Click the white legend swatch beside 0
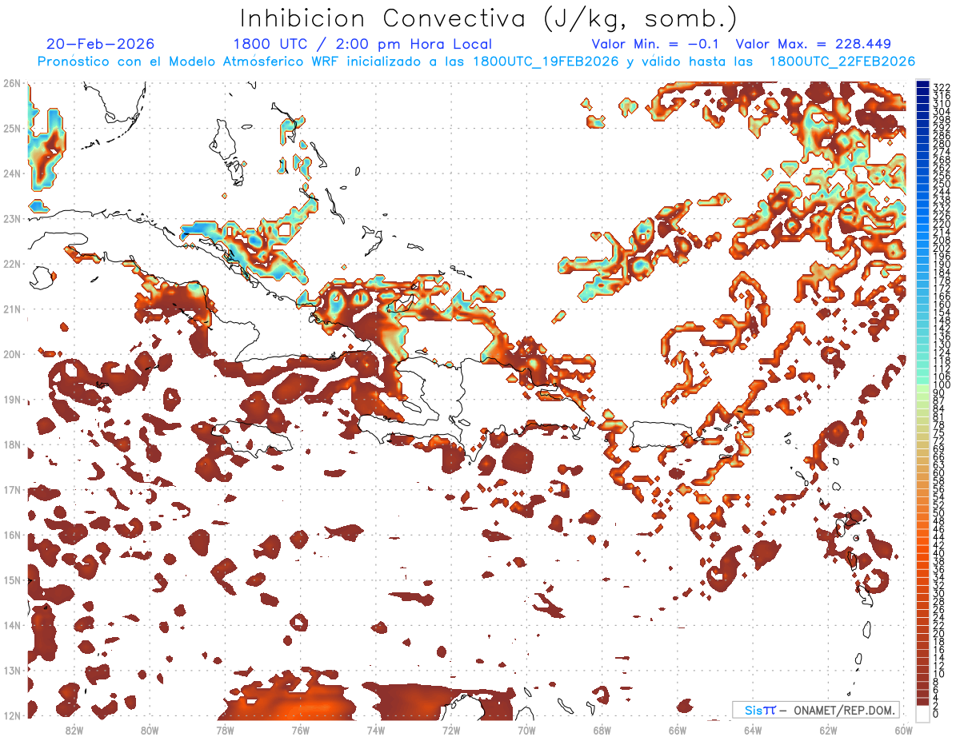This screenshot has width=960, height=741. (x=923, y=712)
